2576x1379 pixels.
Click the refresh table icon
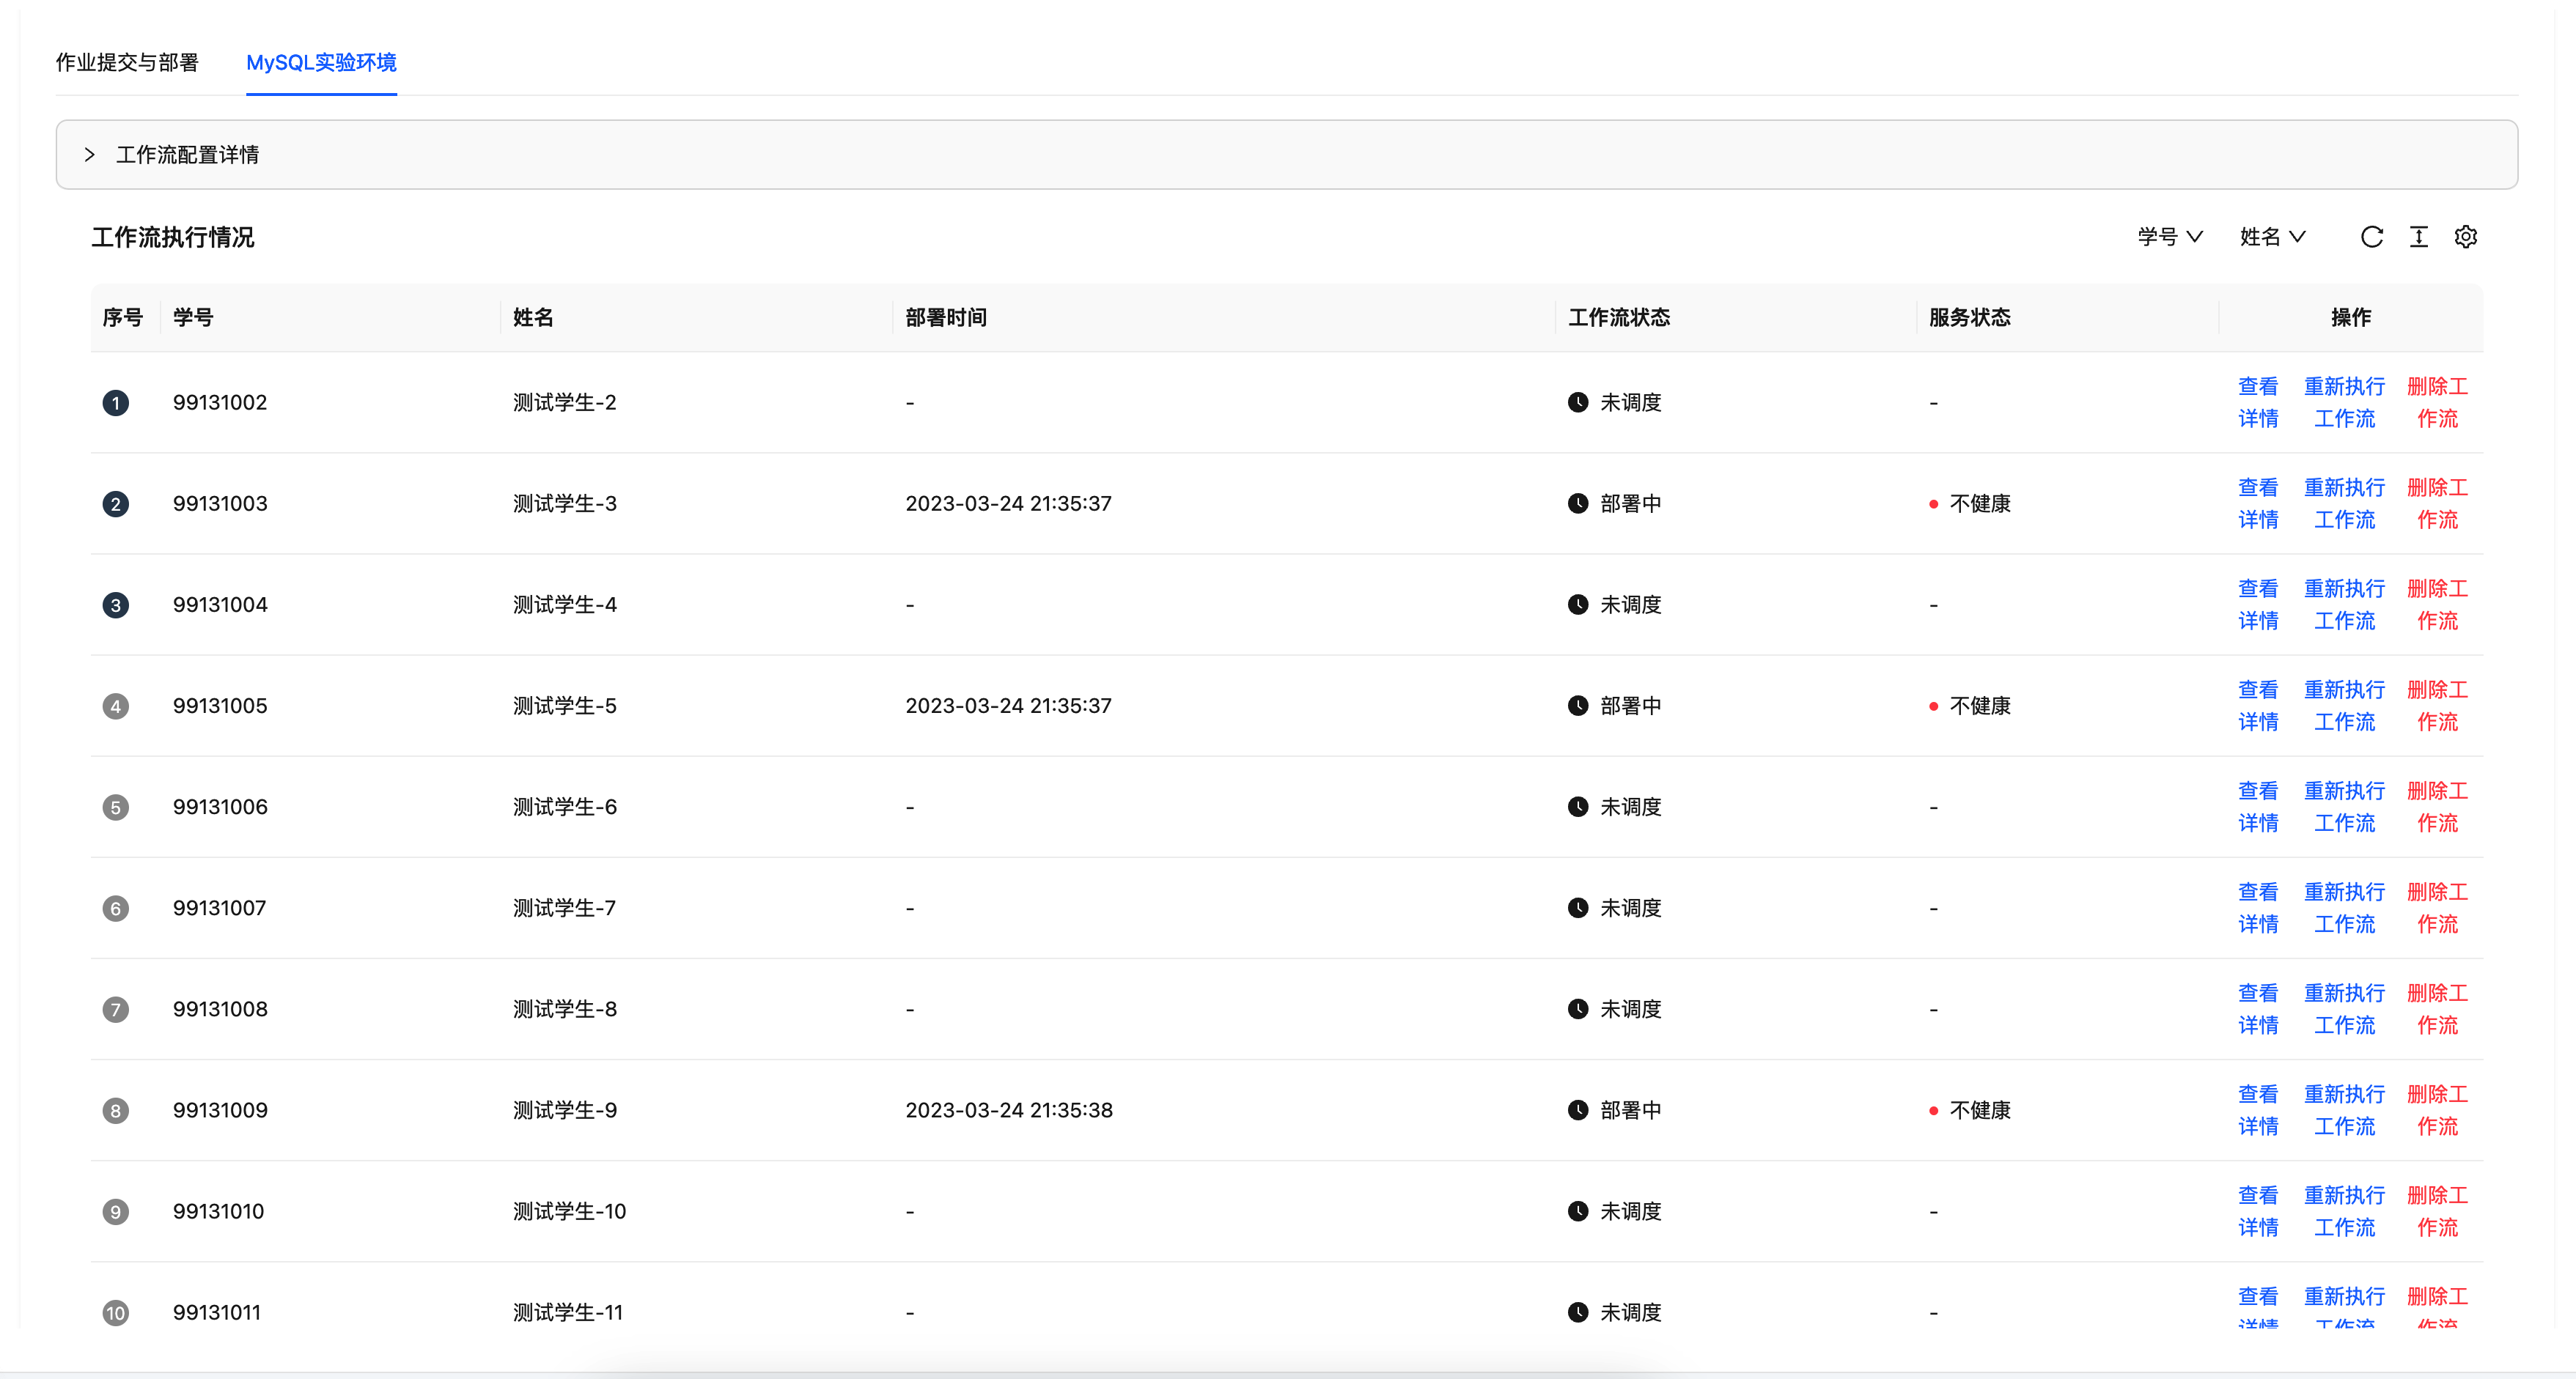click(2371, 237)
